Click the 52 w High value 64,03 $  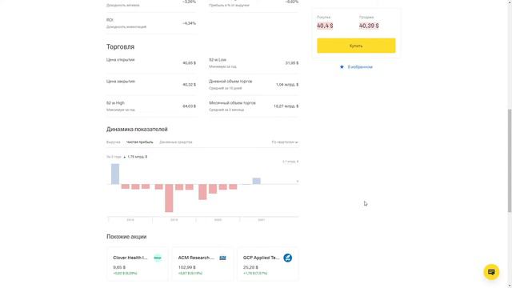tap(190, 106)
